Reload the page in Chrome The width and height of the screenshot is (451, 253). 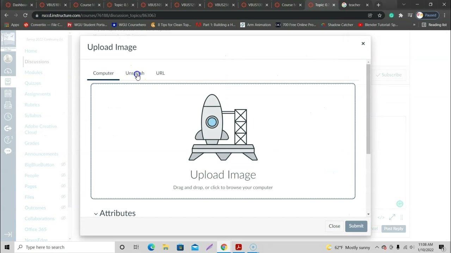pos(25,15)
